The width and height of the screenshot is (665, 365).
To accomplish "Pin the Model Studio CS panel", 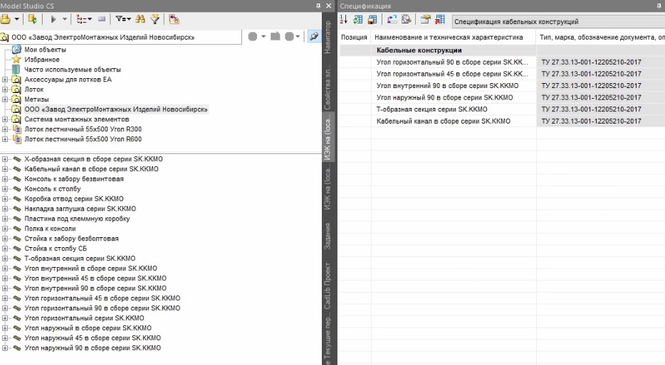I will click(318, 6).
